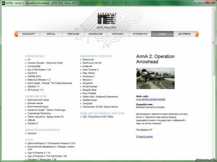Click the scrollbar up arrow

click(x=214, y=8)
